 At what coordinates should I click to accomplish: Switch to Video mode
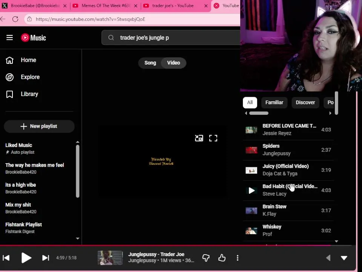click(173, 63)
